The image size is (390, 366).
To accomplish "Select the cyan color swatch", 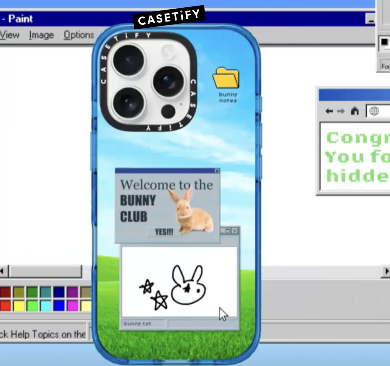I will point(46,306).
